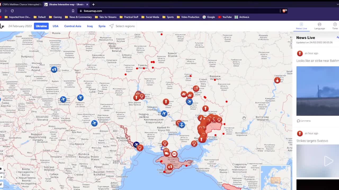339x190 pixels.
Task: Open a new browser tab
Action: pos(93,4)
